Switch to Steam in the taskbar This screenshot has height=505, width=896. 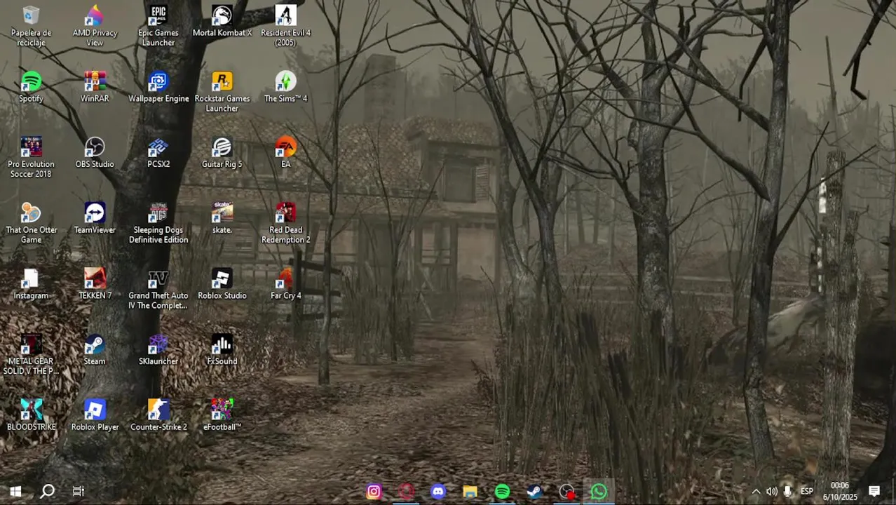pos(534,492)
